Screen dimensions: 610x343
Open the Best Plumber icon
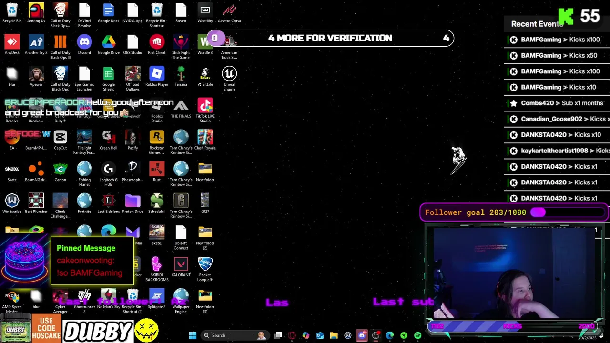click(x=36, y=204)
